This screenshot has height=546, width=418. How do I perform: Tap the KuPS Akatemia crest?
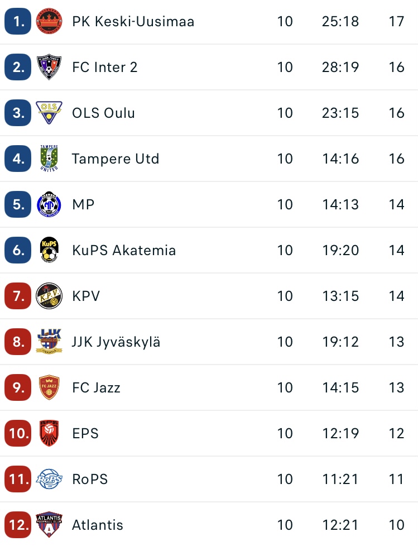point(49,250)
